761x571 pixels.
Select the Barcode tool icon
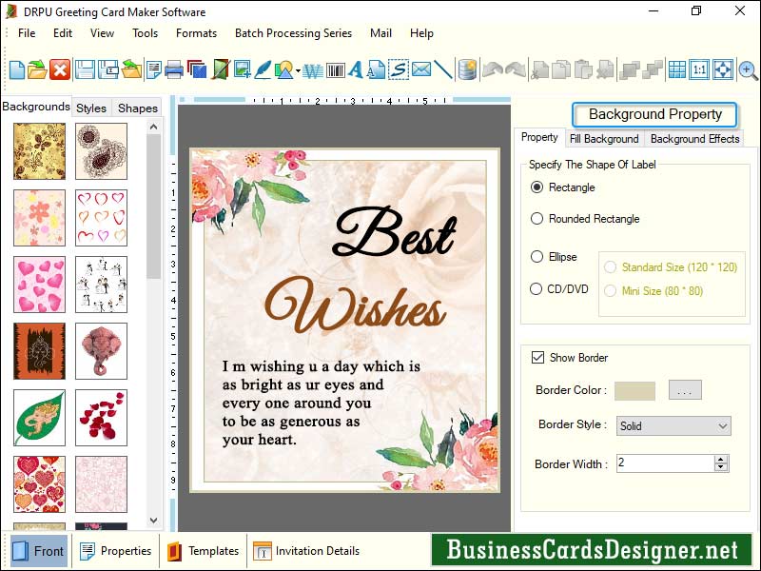pyautogui.click(x=335, y=69)
